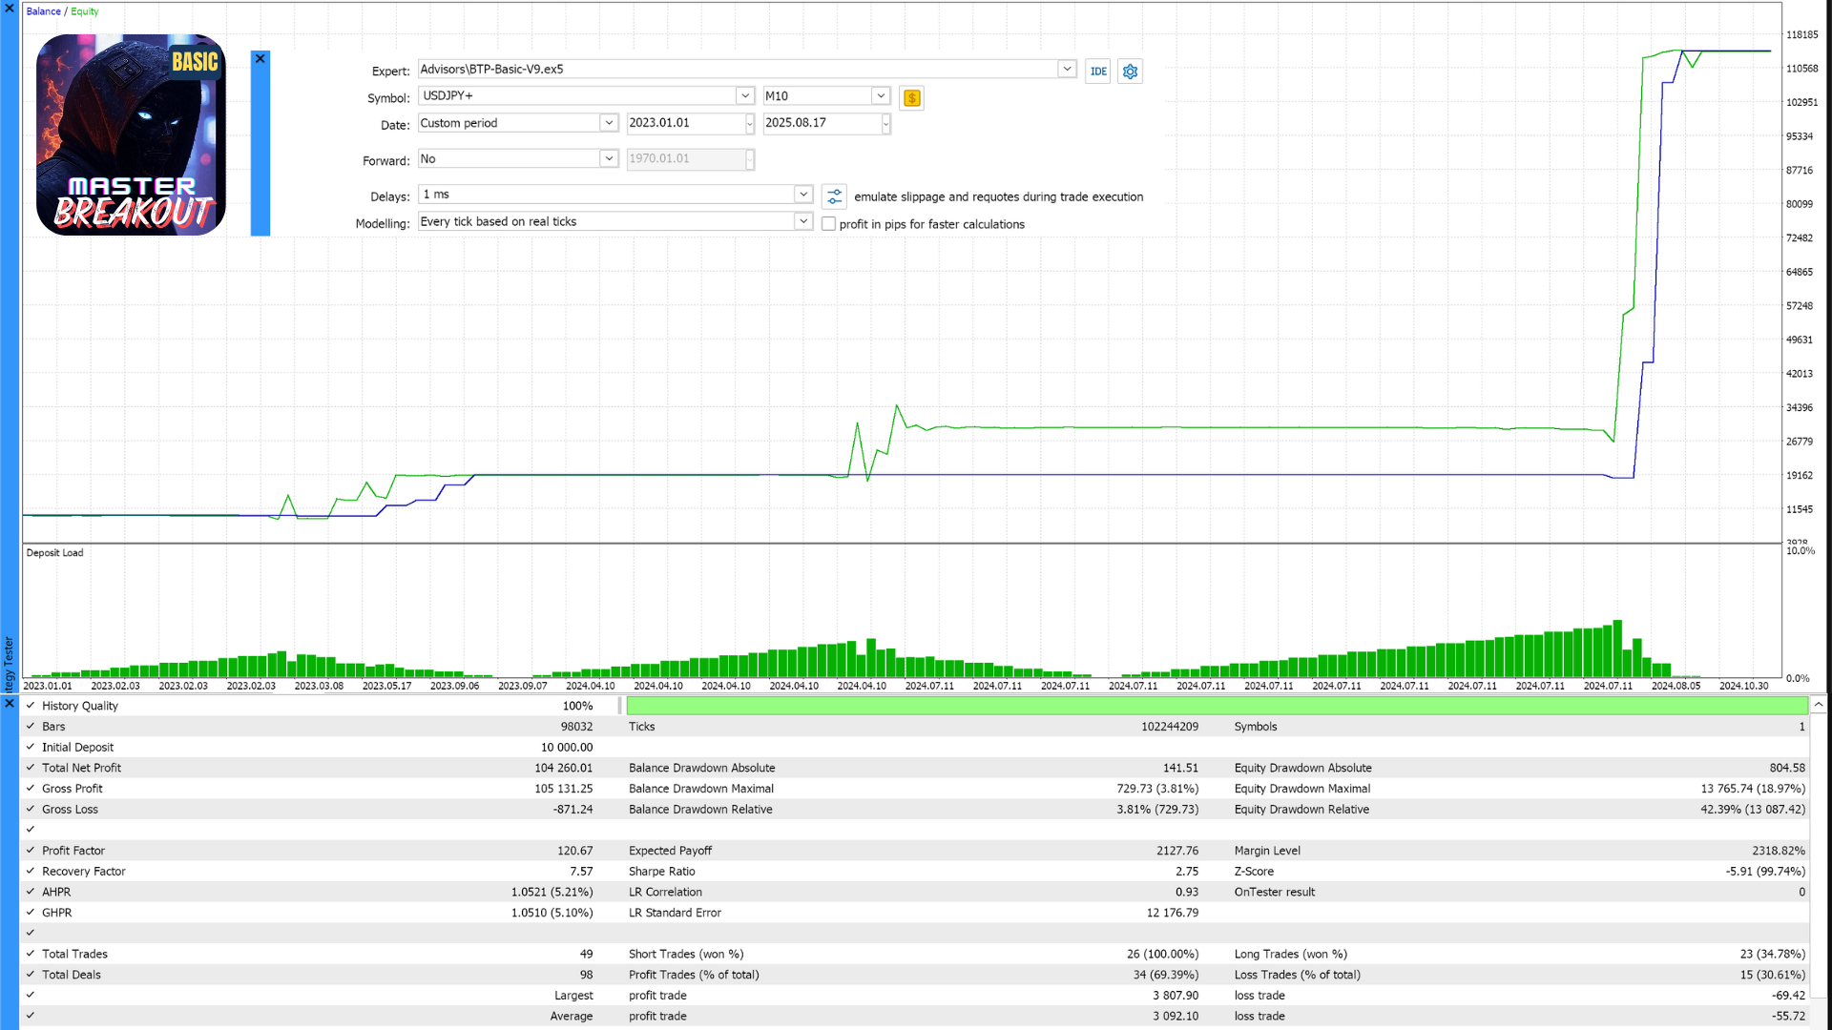
Task: Open expert settings gear icon
Action: pos(1131,72)
